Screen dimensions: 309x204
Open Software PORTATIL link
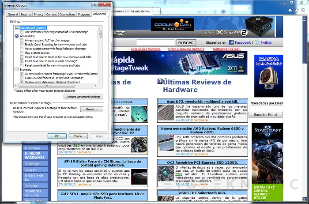(x=227, y=49)
